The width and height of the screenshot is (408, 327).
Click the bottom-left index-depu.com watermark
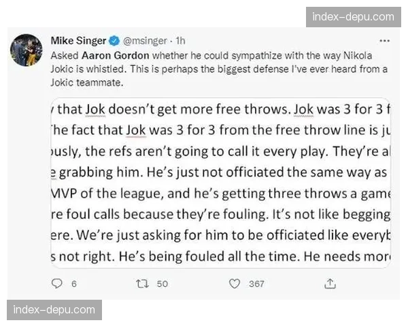click(x=54, y=310)
